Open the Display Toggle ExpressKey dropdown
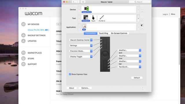 (x=81, y=57)
